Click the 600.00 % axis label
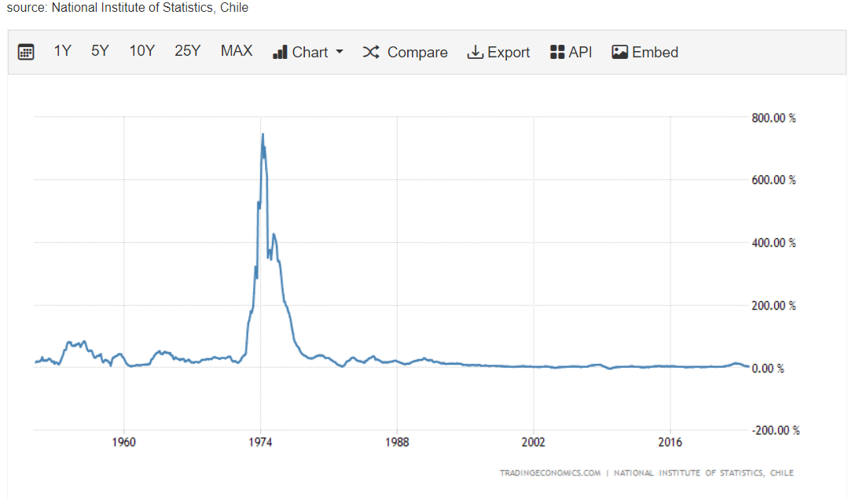This screenshot has width=852, height=499. coord(773,180)
